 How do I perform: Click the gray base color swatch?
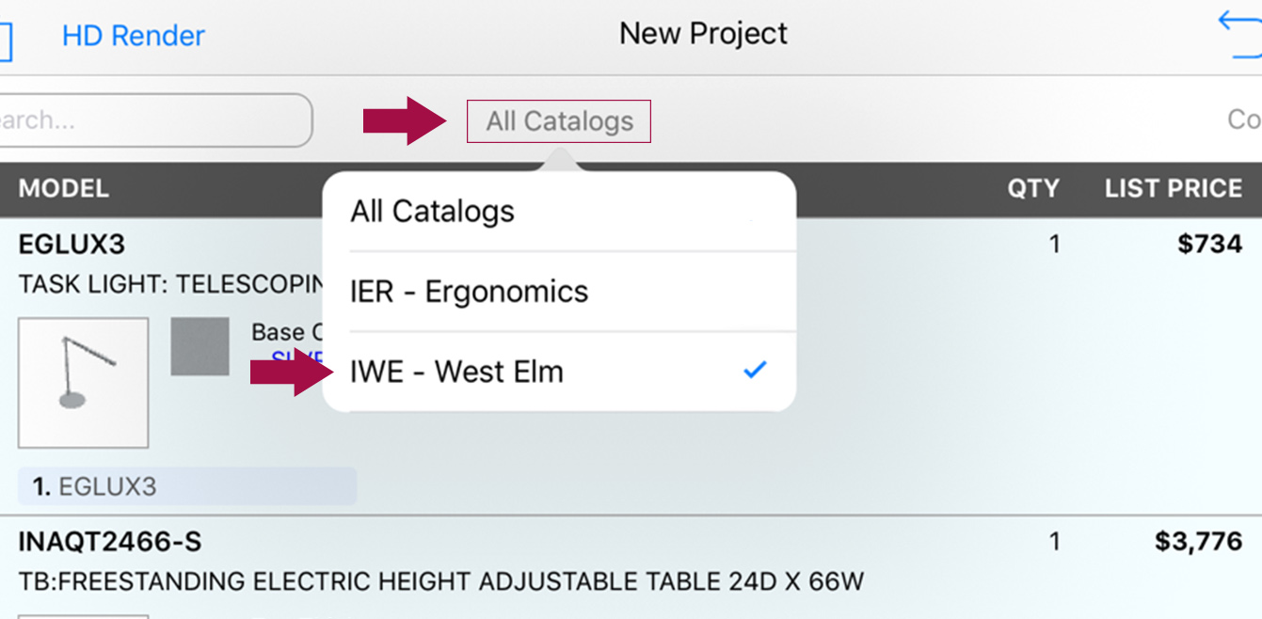(200, 346)
